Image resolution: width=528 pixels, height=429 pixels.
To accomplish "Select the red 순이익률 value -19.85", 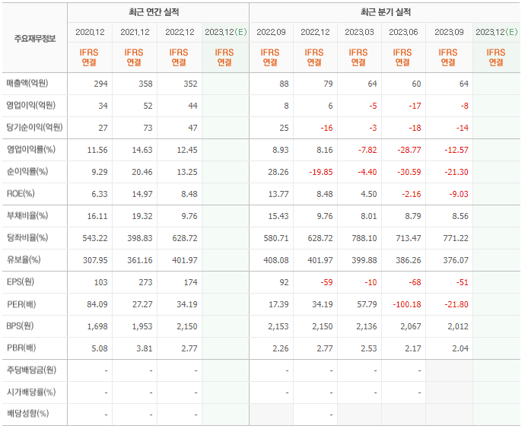I will tap(321, 172).
